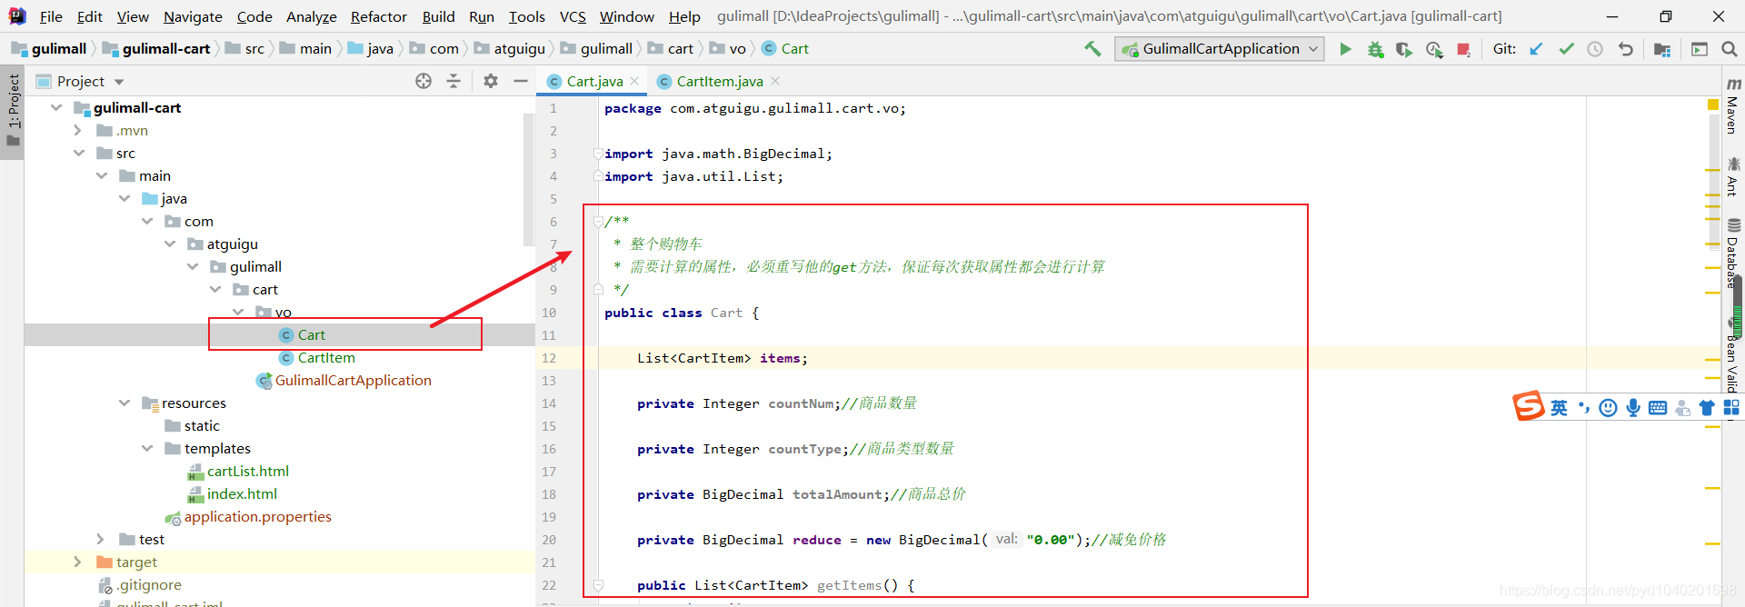
Task: Open the profiler run icon
Action: [1434, 49]
